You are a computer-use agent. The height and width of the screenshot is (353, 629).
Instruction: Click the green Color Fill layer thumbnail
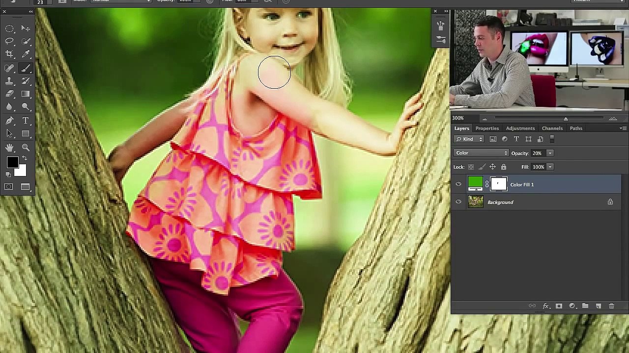[x=475, y=184]
